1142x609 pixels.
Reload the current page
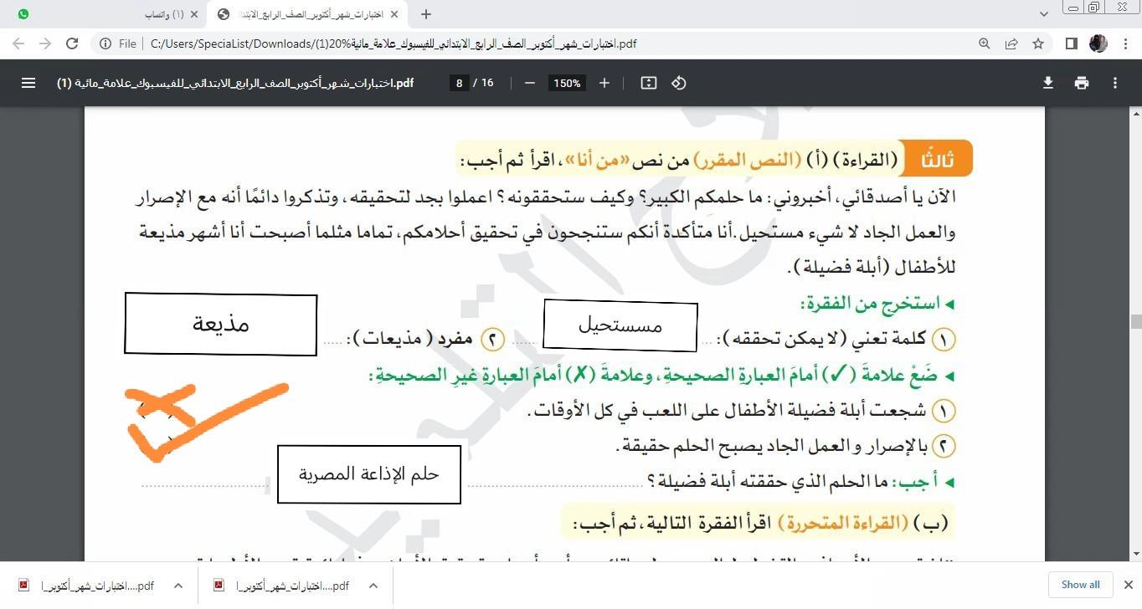click(x=72, y=43)
